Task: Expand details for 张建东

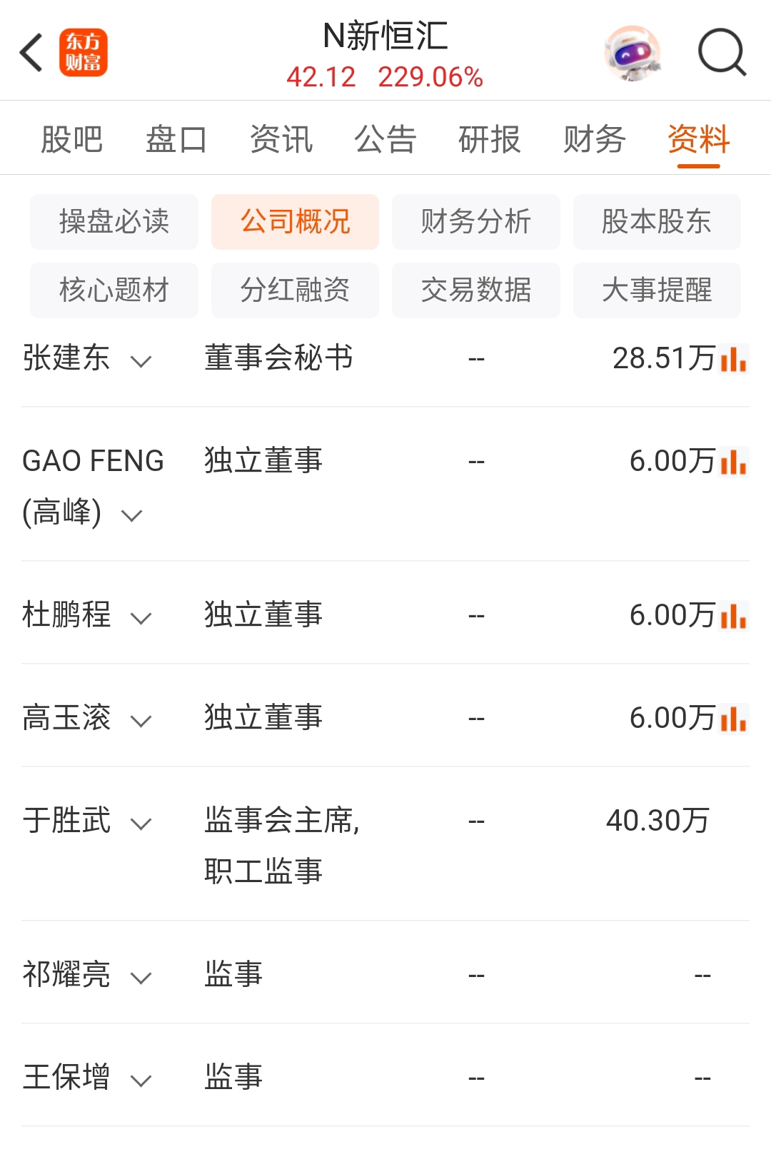Action: [x=141, y=361]
